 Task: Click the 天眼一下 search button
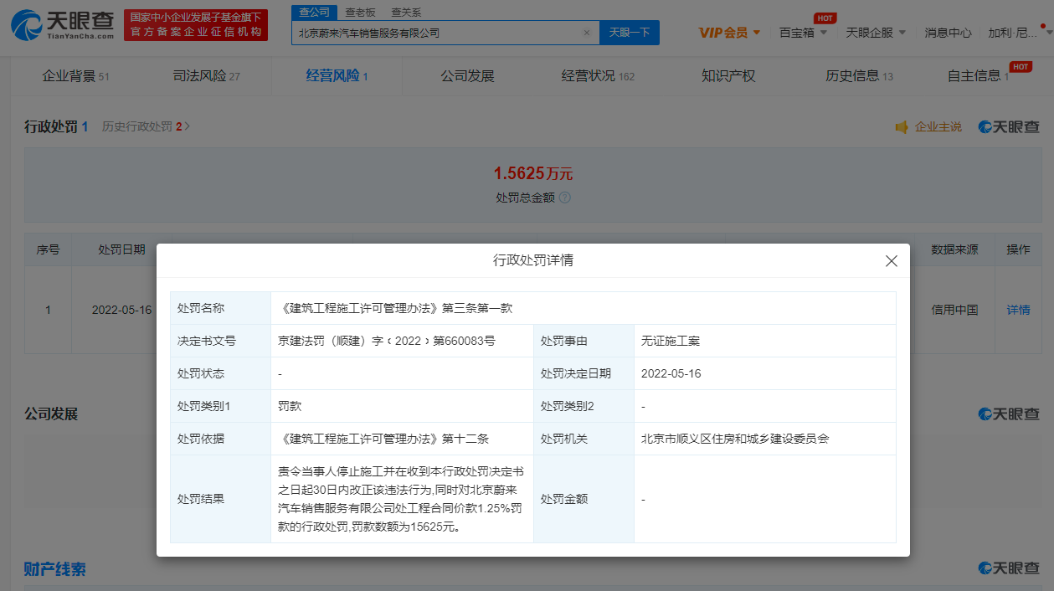[x=630, y=33]
